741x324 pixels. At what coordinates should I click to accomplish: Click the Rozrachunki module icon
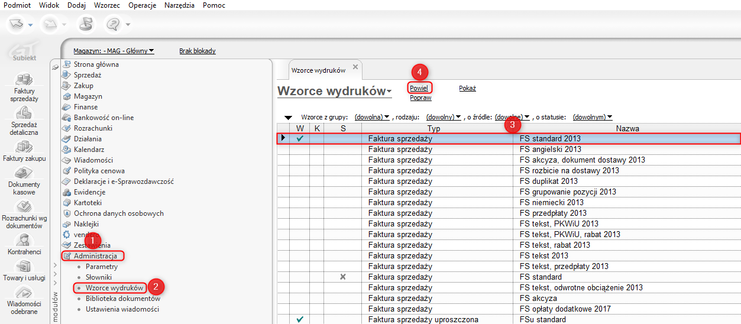click(66, 128)
